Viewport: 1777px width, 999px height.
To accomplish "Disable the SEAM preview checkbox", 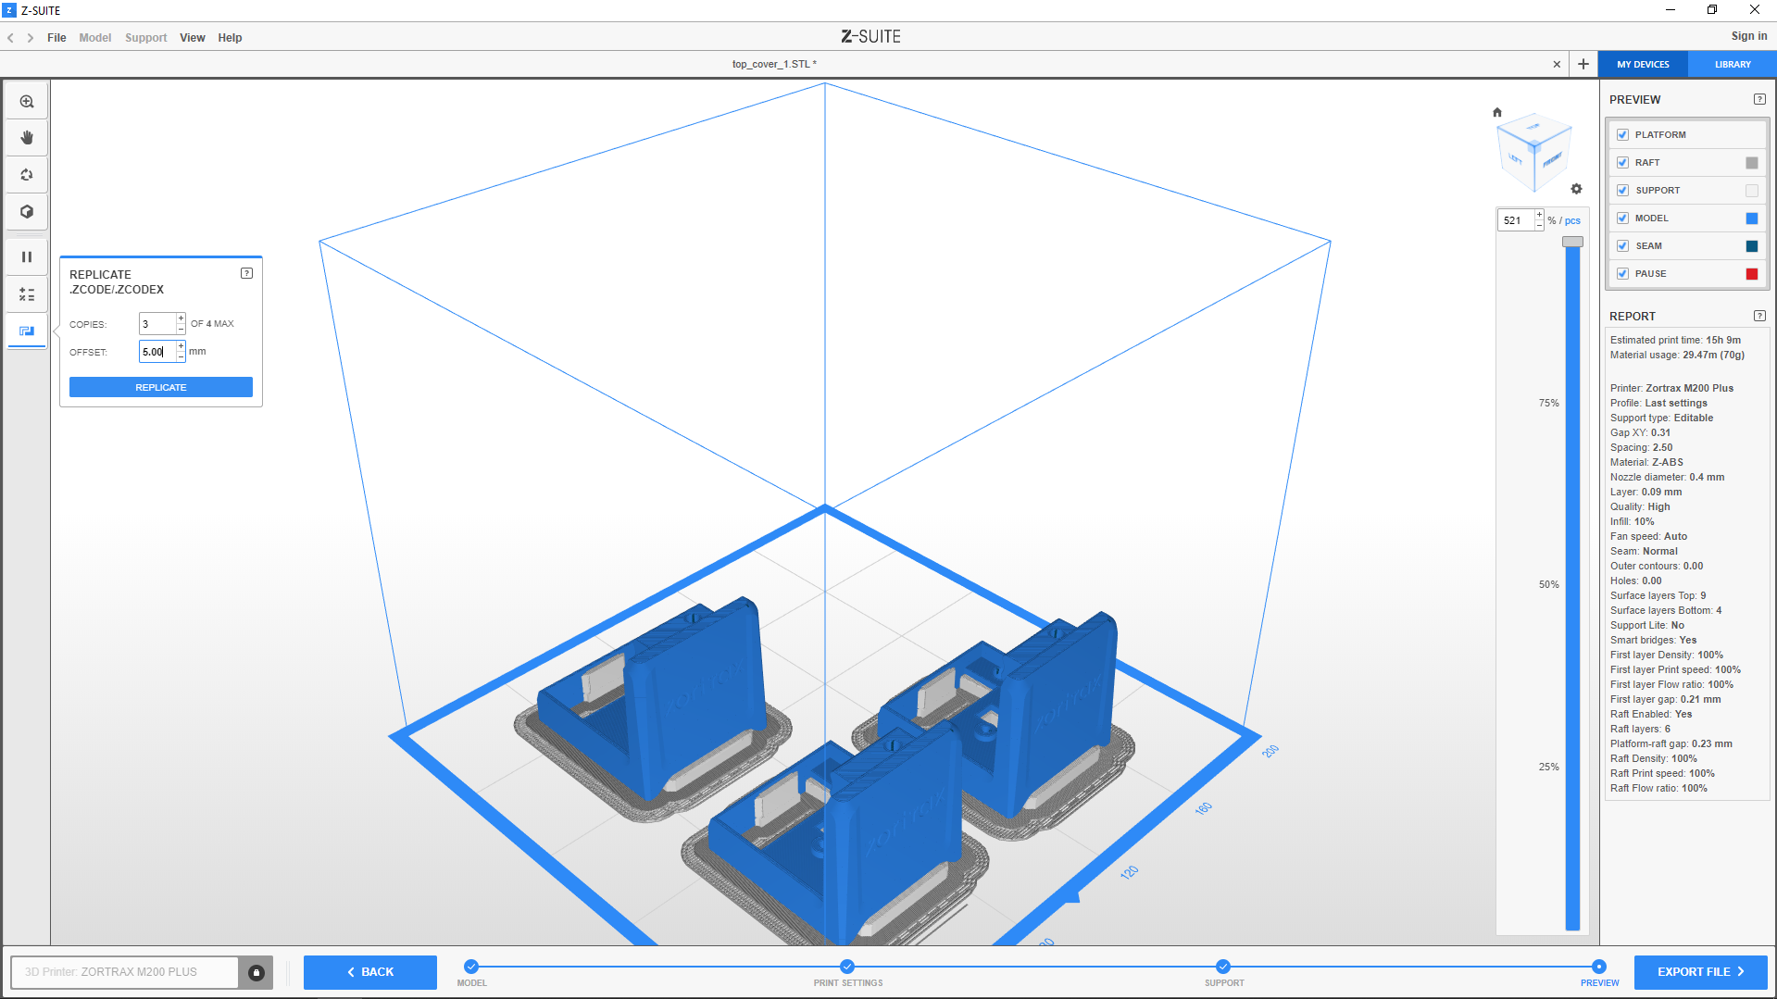I will [x=1622, y=246].
